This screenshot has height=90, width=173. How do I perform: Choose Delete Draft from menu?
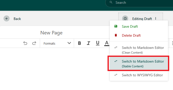(x=139, y=35)
